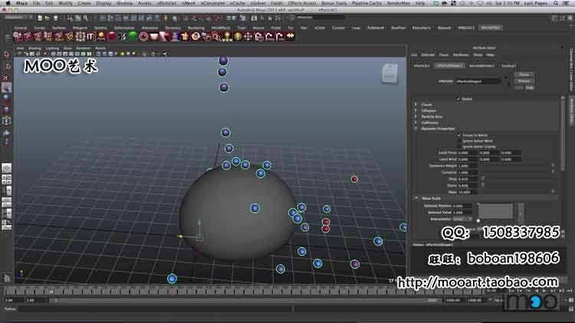Switch to single perspective view layout

6,168
